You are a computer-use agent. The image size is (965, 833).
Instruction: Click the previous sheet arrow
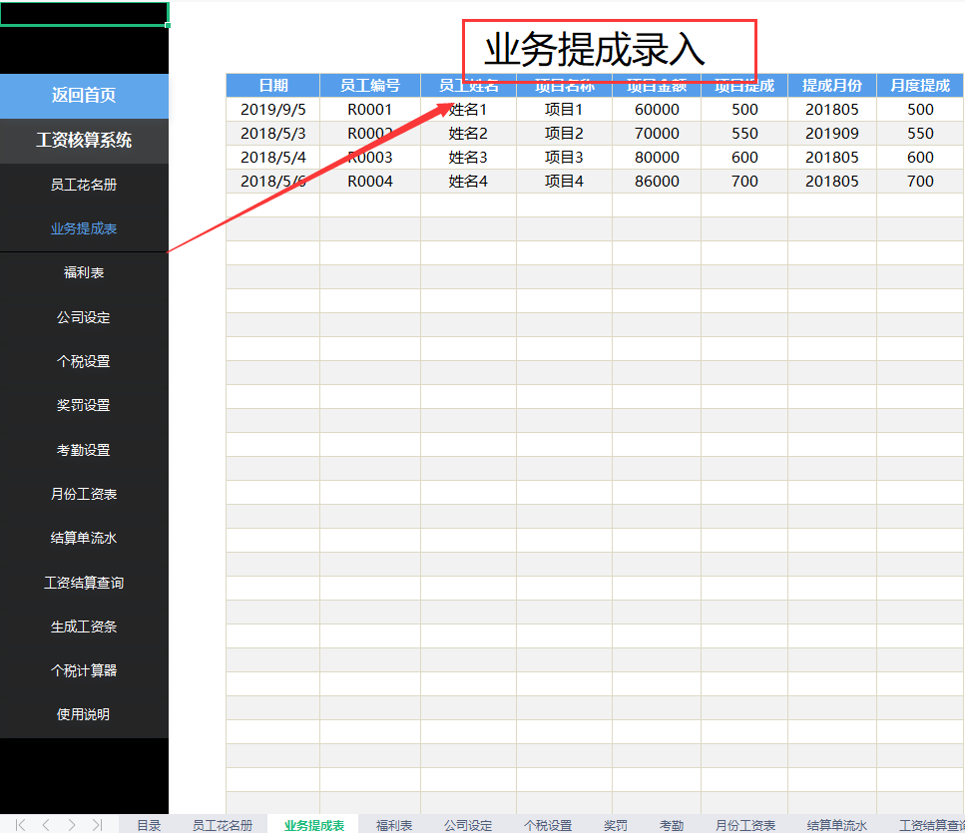pos(46,825)
